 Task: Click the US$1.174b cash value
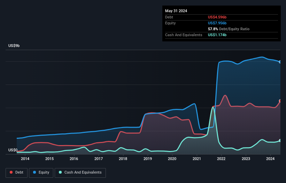(x=217, y=35)
